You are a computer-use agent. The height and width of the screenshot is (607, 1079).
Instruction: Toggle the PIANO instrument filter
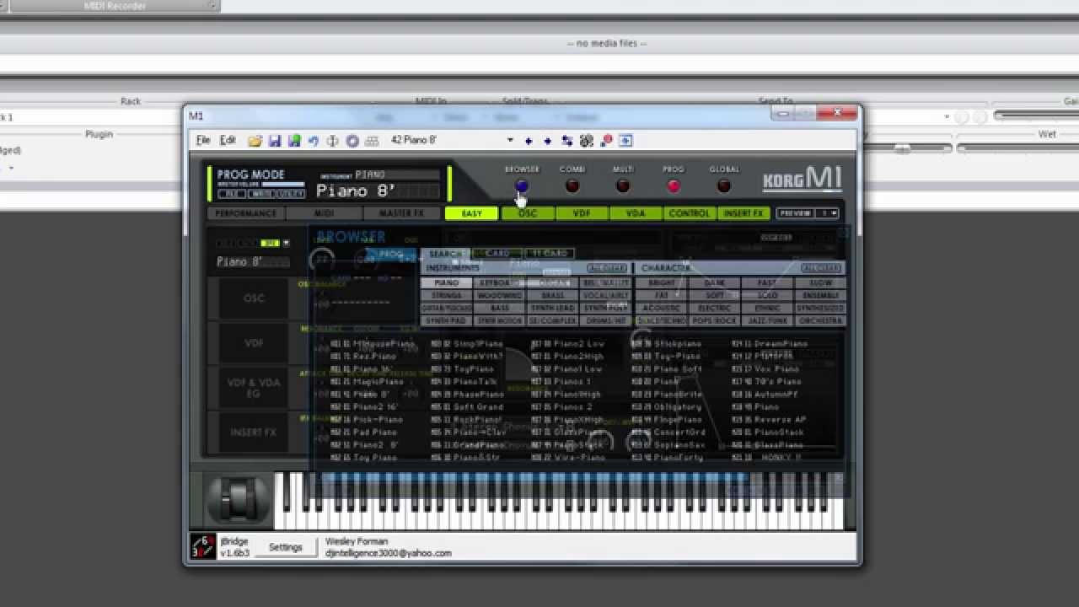[447, 283]
